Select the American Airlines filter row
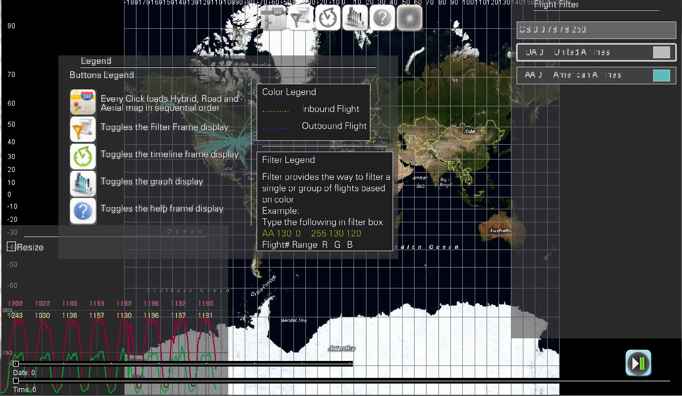 pyautogui.click(x=596, y=75)
